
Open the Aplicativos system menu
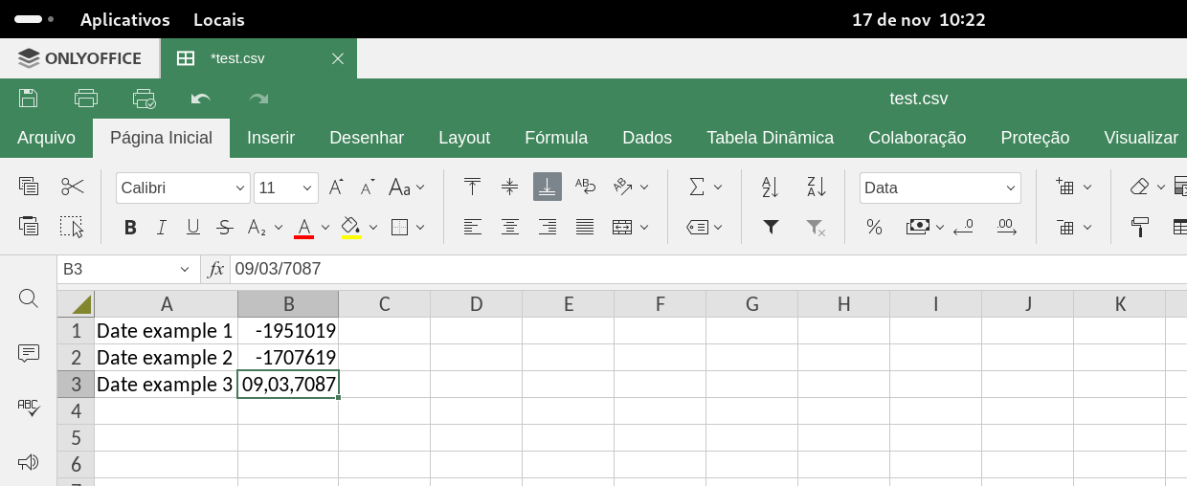[x=125, y=19]
